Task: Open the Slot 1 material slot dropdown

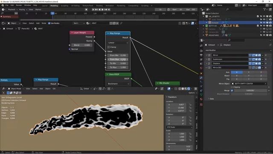Action: pos(78,23)
